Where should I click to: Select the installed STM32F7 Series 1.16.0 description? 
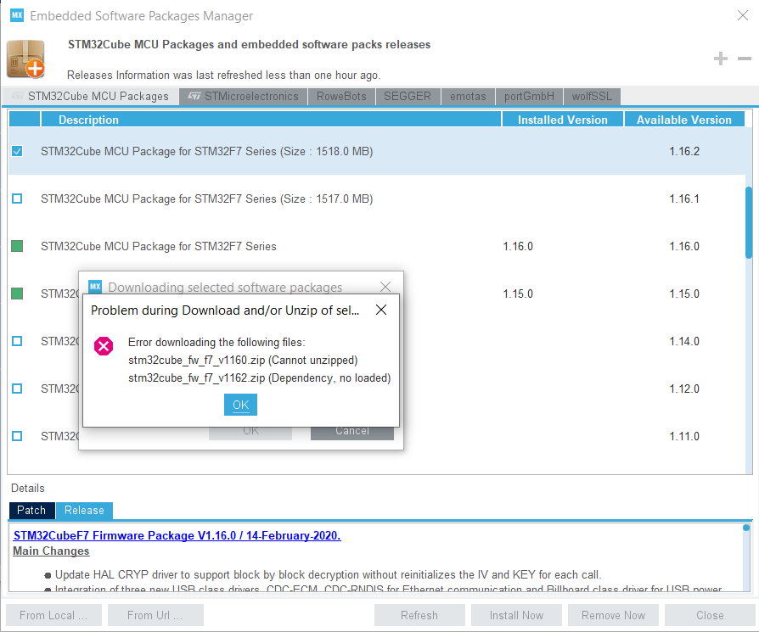pos(158,246)
